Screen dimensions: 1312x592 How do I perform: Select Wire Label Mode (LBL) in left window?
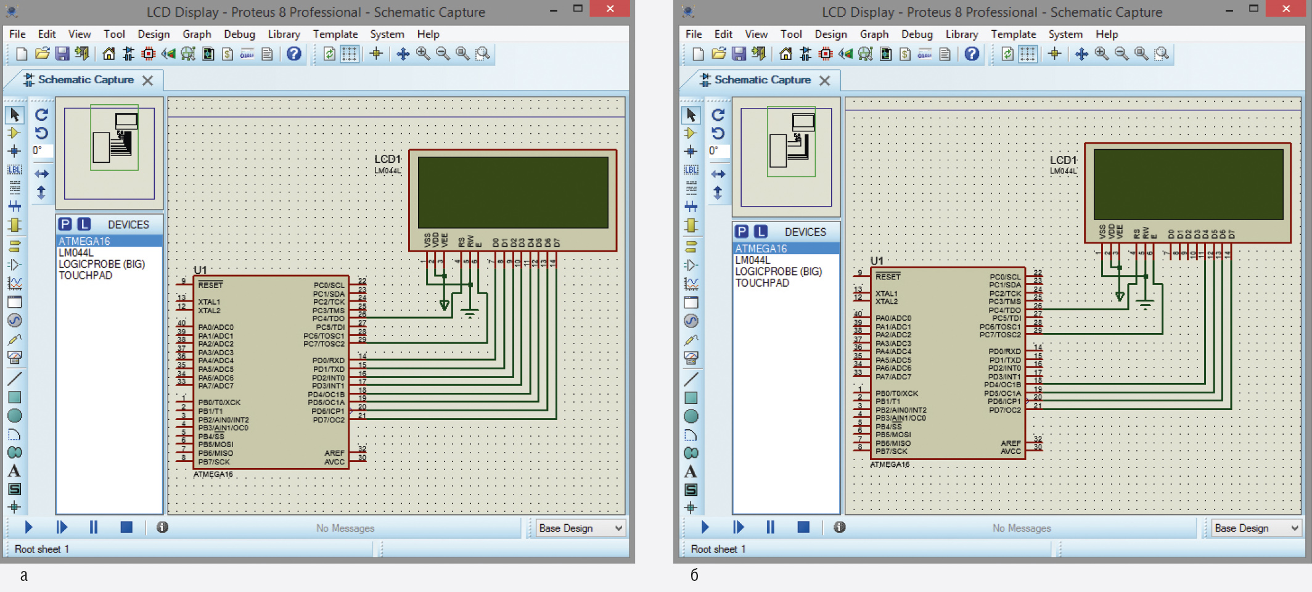click(x=15, y=169)
